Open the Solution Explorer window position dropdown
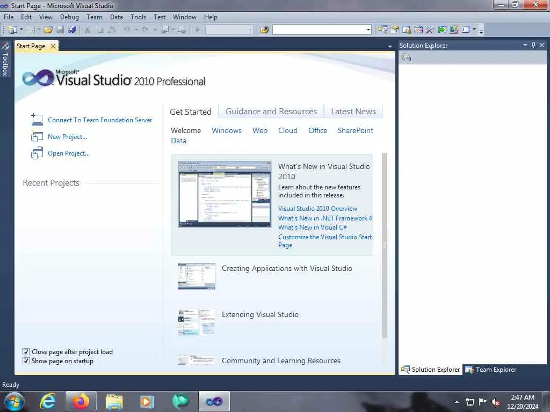The width and height of the screenshot is (550, 412). click(x=525, y=45)
